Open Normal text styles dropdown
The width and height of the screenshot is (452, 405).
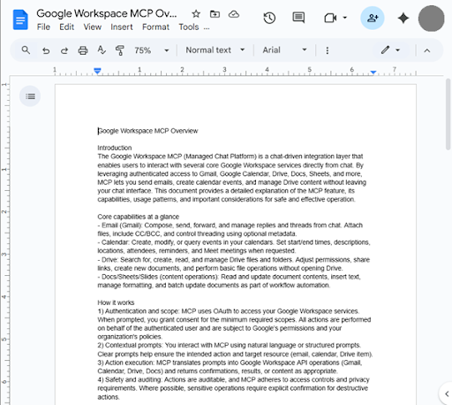[215, 50]
